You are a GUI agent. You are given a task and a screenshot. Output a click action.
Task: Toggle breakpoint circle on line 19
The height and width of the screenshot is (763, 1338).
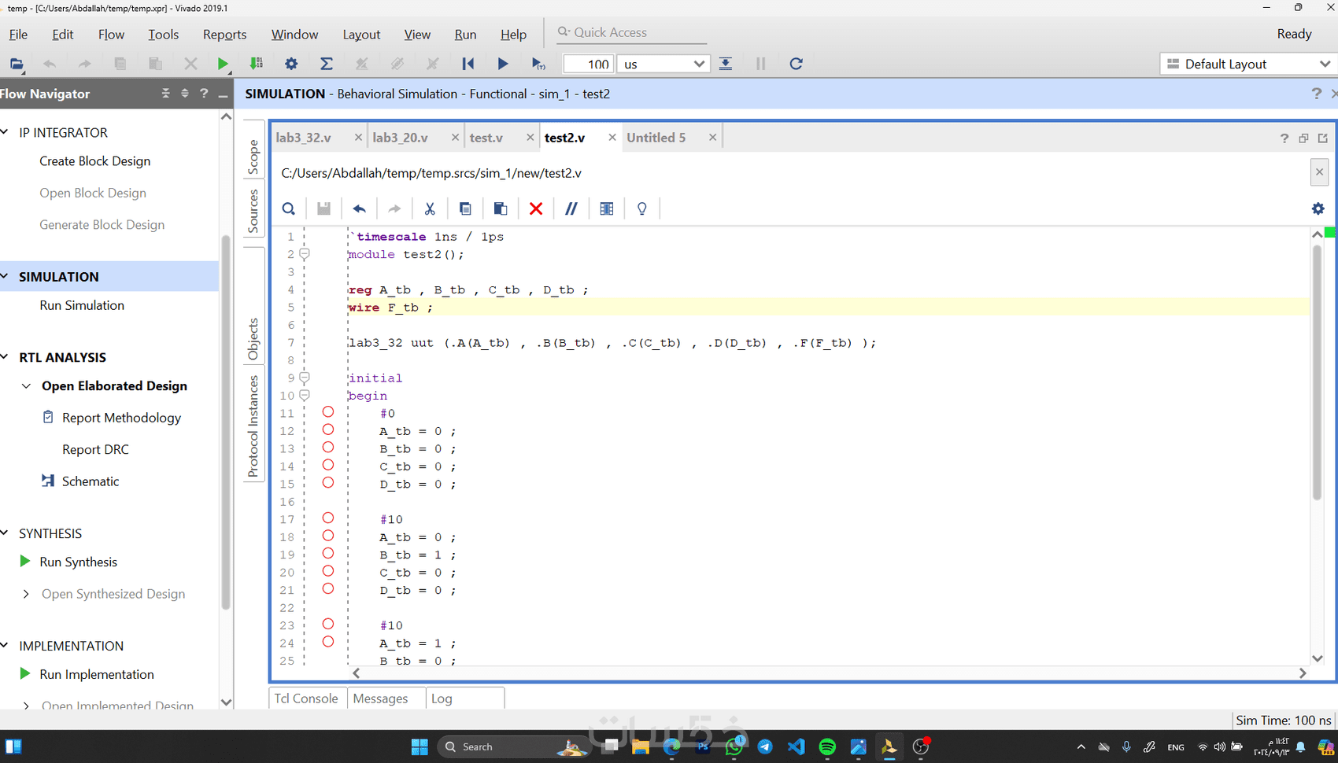(x=328, y=554)
